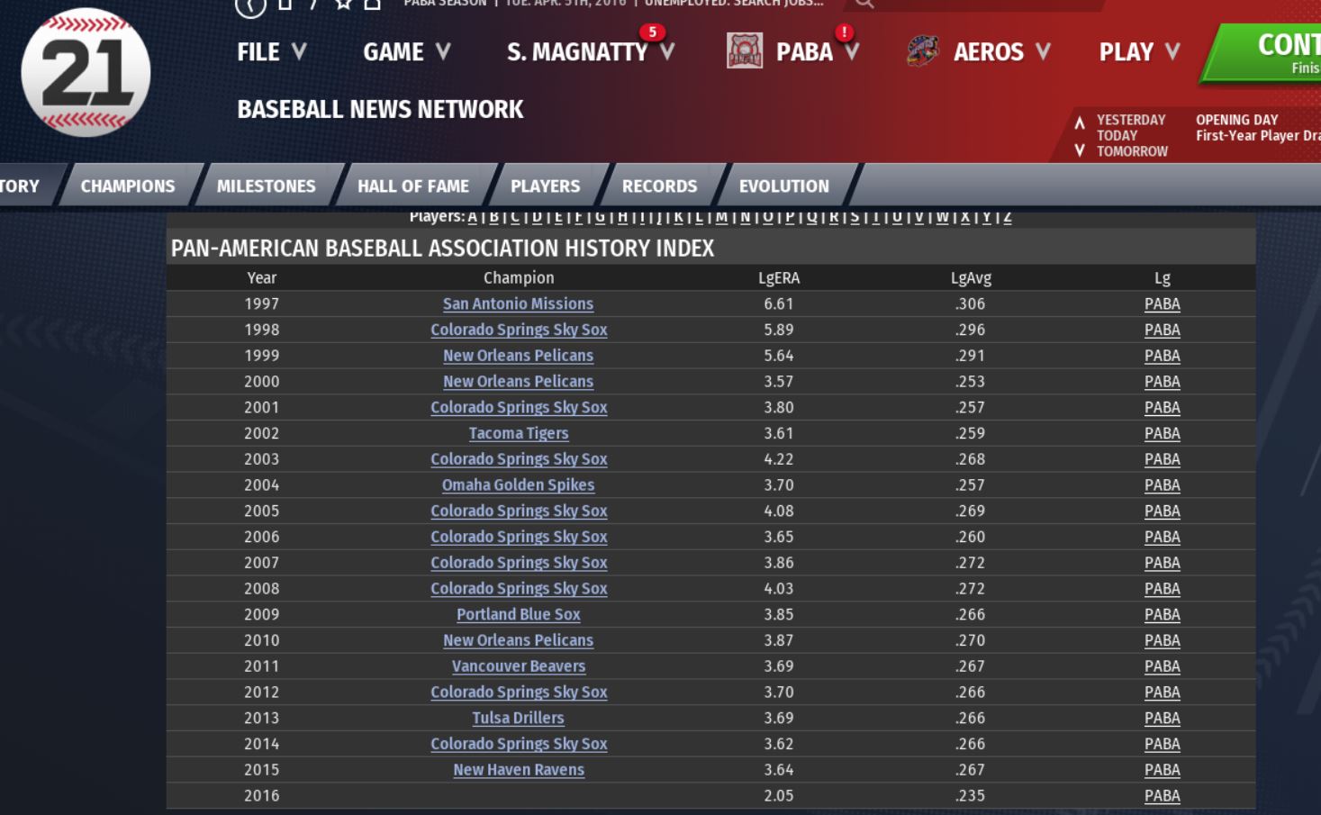The width and height of the screenshot is (1321, 815).
Task: Open the GAME dropdown menu
Action: coord(407,52)
